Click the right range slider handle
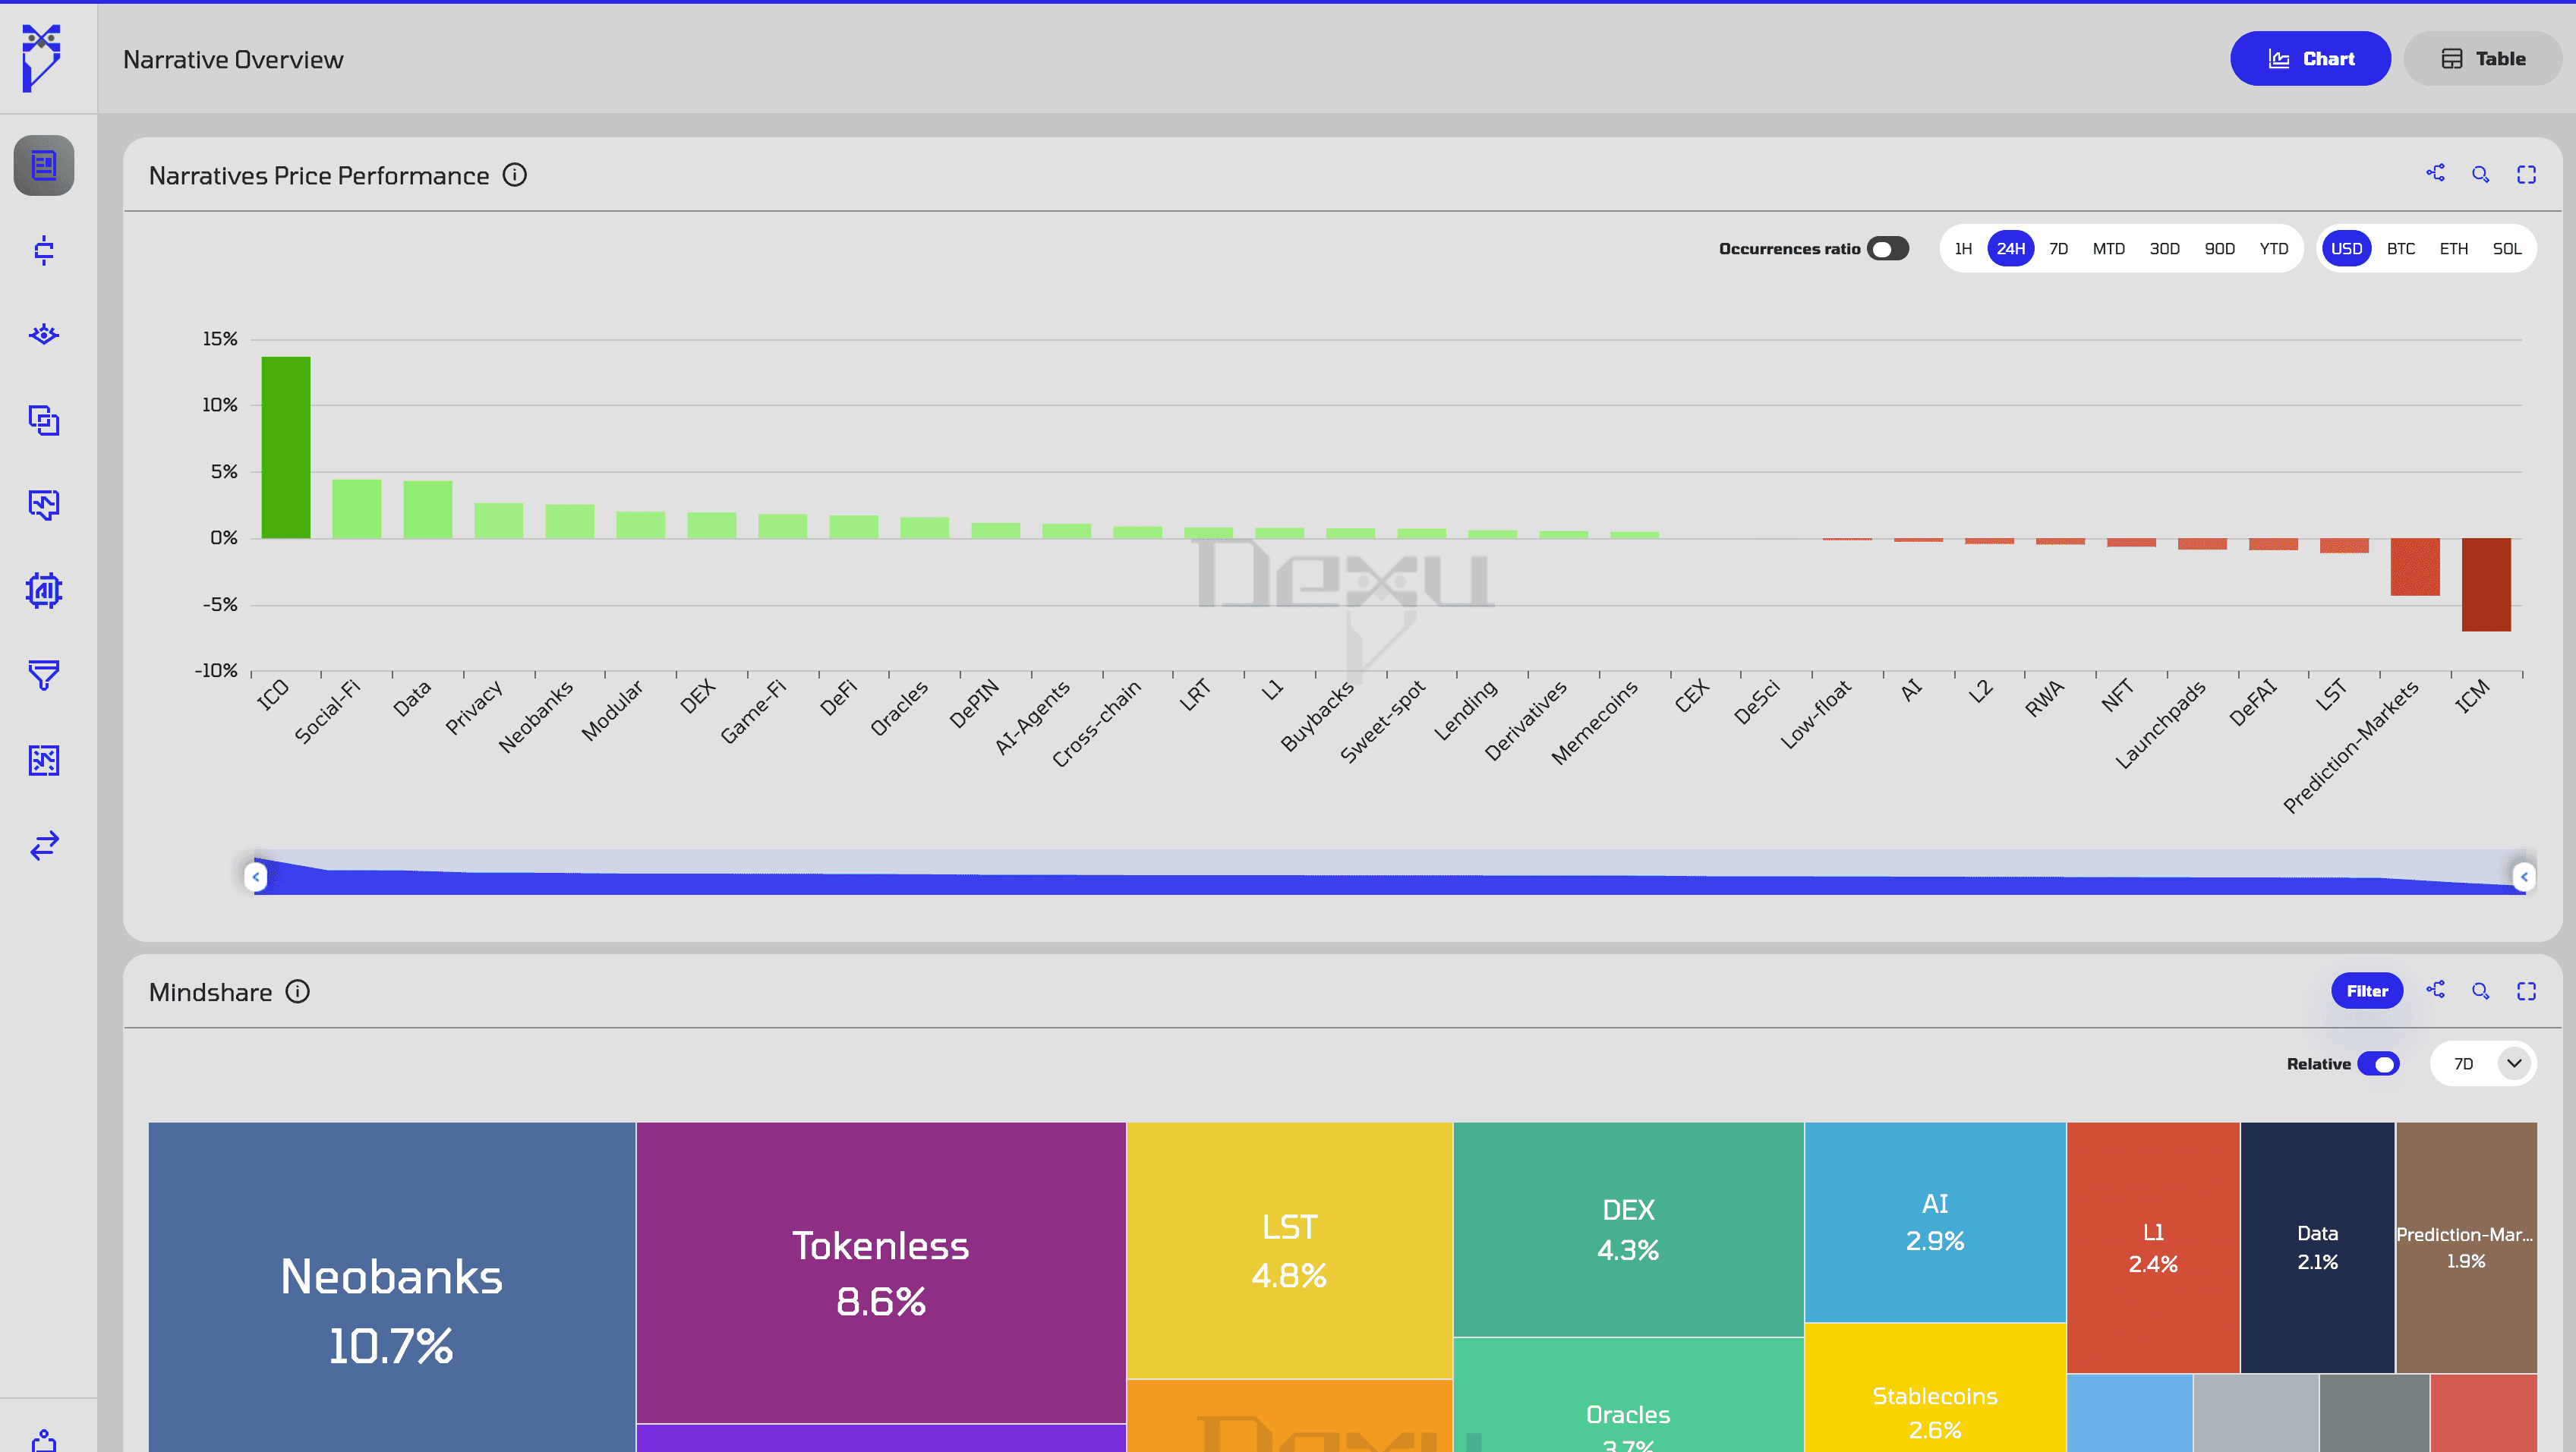 click(x=2524, y=876)
